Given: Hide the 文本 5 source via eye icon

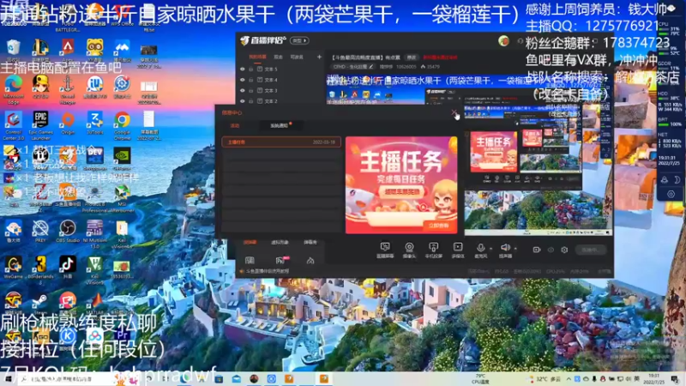Looking at the screenshot, I should coord(243,69).
